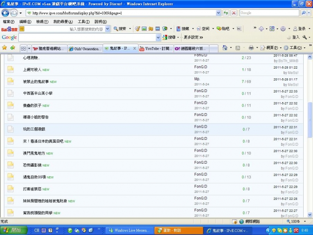Click the Baidu toolbar logo

coord(9,29)
